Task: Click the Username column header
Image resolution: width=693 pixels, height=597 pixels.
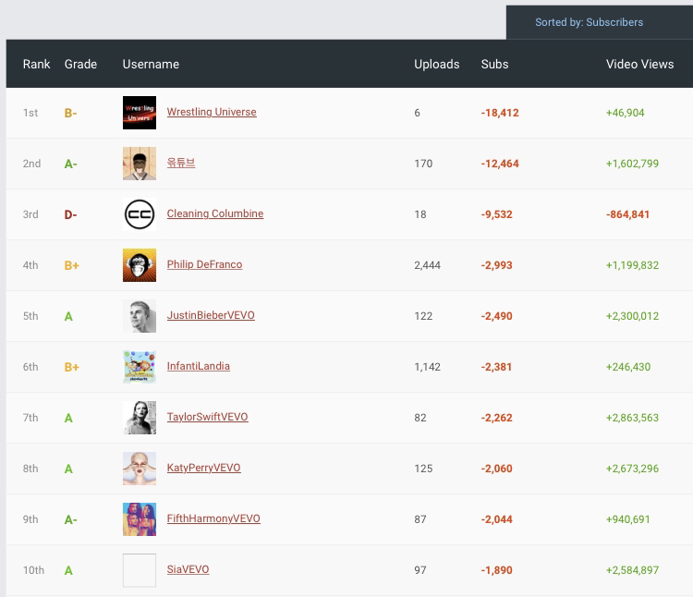Action: click(151, 64)
